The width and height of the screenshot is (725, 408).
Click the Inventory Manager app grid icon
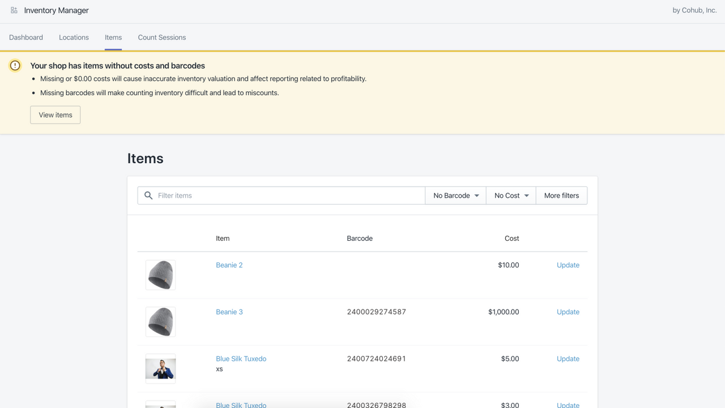point(14,10)
